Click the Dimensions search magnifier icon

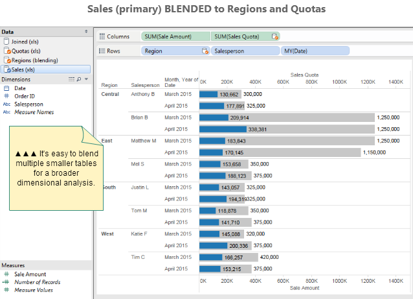pyautogui.click(x=79, y=79)
